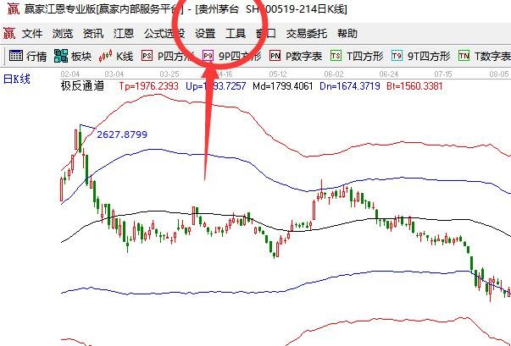511x346 pixels.
Task: Open the 交易委托 menu
Action: pos(307,33)
